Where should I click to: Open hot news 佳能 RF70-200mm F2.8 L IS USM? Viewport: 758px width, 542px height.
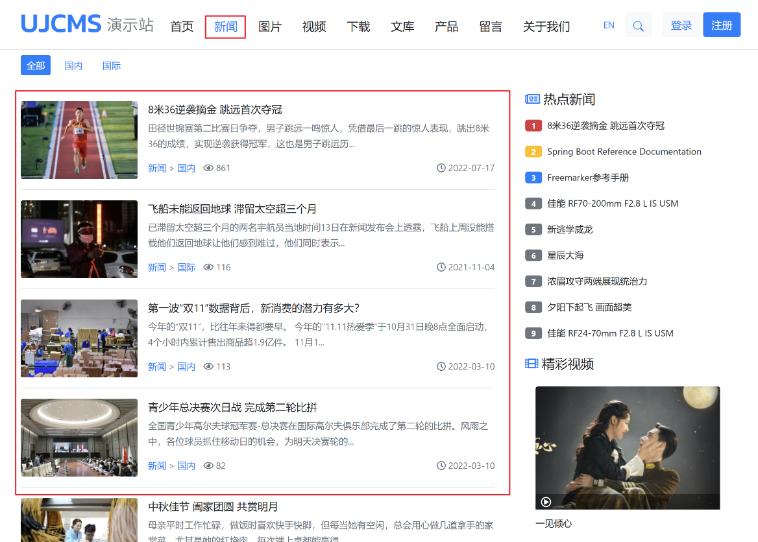pos(613,204)
